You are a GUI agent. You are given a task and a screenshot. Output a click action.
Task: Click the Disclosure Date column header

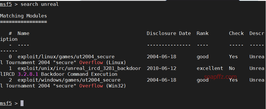point(169,33)
